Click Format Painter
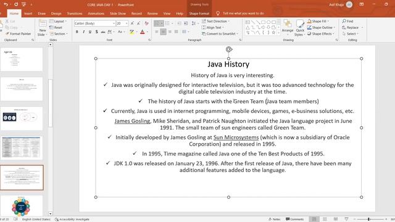This screenshot has width=395, height=222. pyautogui.click(x=18, y=33)
